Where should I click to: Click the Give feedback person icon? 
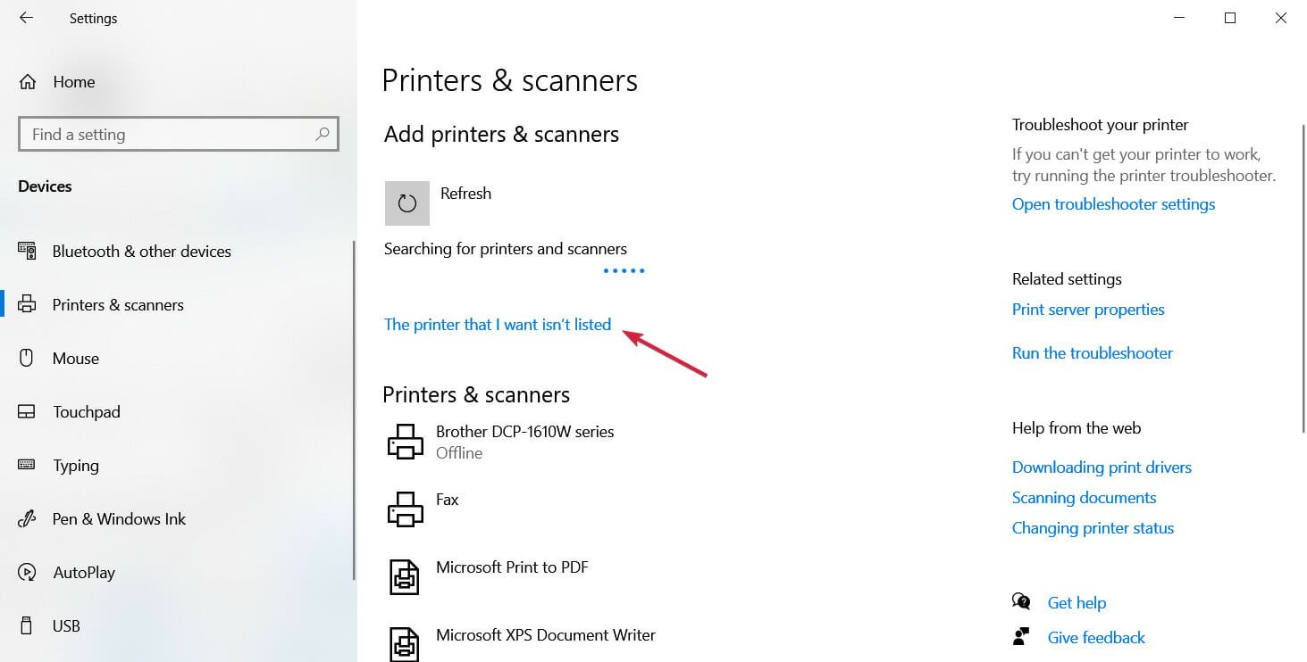pyautogui.click(x=1021, y=636)
